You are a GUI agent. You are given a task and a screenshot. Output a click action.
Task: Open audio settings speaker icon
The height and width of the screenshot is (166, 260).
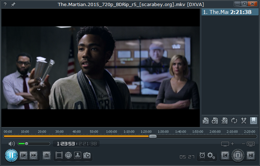tap(68, 155)
